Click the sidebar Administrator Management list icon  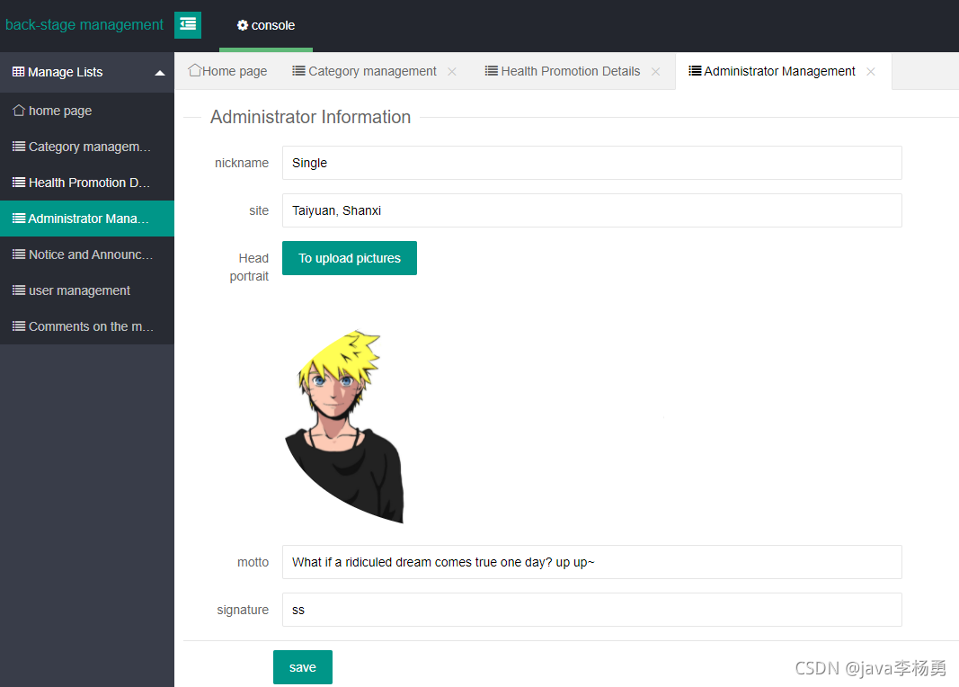tap(19, 218)
